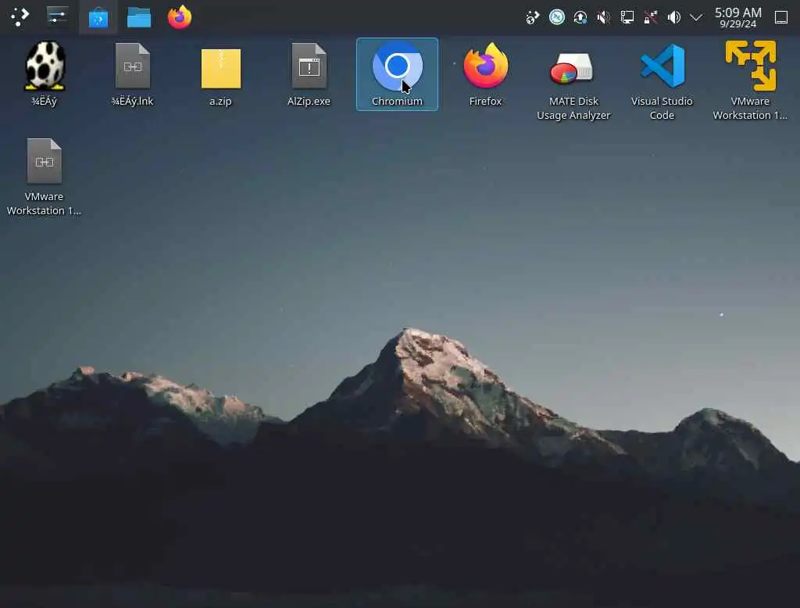Open the software updates tray icon

click(x=580, y=18)
